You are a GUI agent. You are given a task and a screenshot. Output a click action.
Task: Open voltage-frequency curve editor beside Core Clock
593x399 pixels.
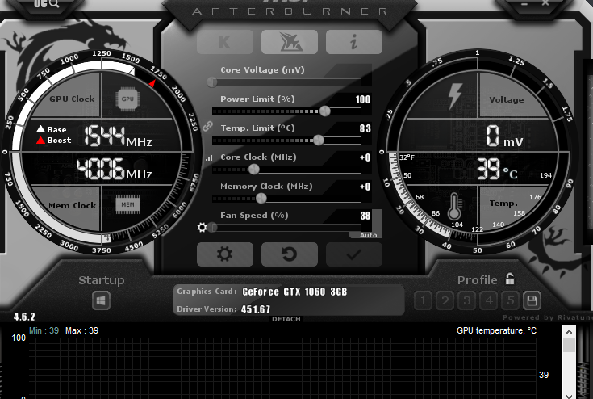tap(208, 158)
